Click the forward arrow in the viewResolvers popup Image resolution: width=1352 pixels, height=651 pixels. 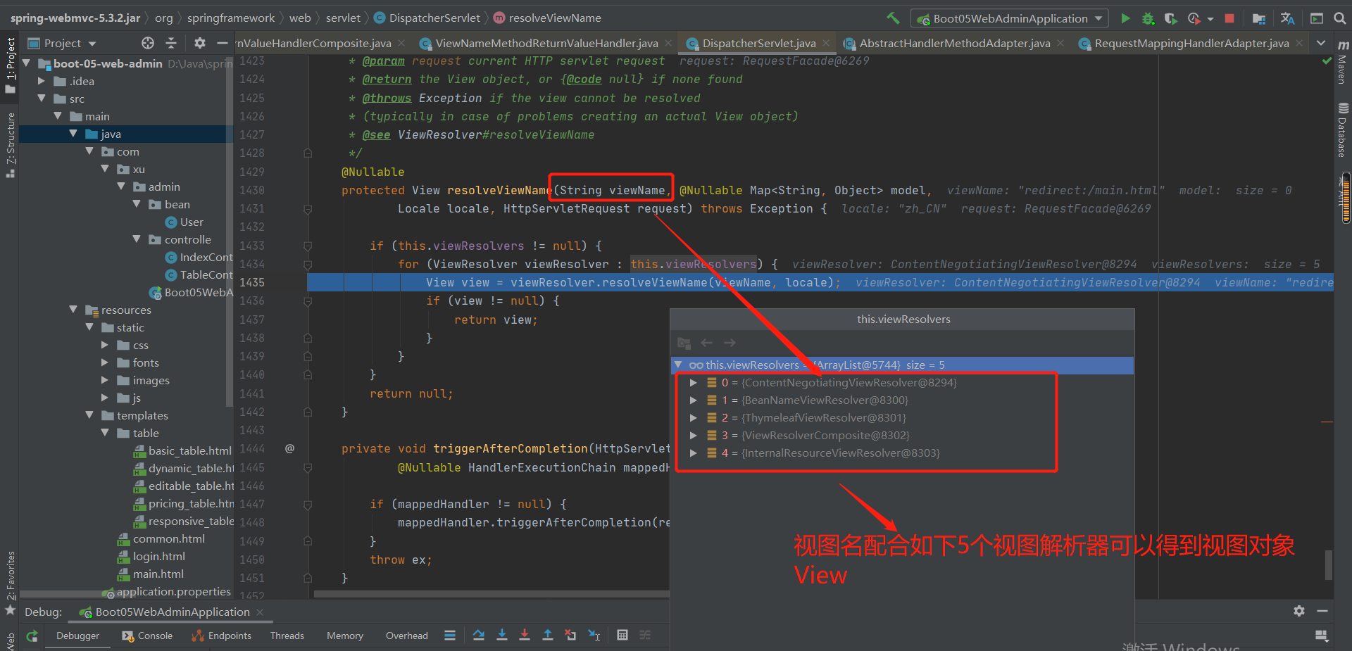730,343
